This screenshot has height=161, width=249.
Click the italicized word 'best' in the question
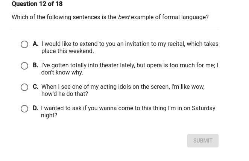click(124, 17)
